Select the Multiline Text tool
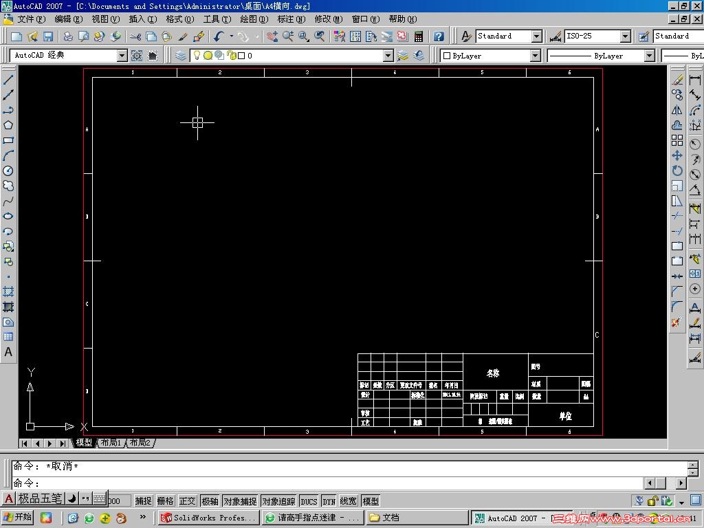The width and height of the screenshot is (704, 528). click(8, 353)
